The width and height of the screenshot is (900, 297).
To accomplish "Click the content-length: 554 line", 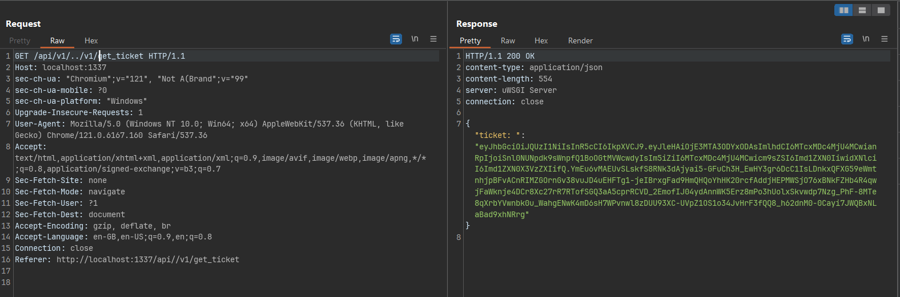I will tap(509, 79).
